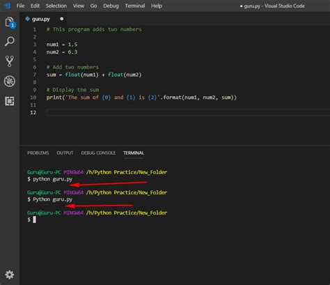Click the unsaved dot on guru.py tab
This screenshot has height=285, width=330.
[x=61, y=19]
